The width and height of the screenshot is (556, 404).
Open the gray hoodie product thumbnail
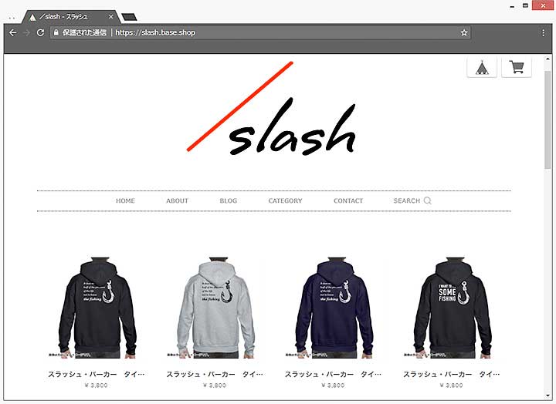click(x=215, y=308)
